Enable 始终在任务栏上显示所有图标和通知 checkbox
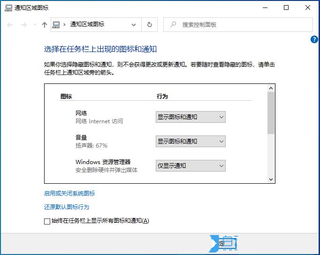 pos(47,221)
